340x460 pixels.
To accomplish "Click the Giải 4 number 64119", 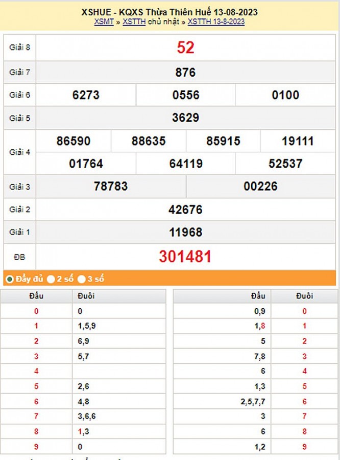I will pos(186,164).
